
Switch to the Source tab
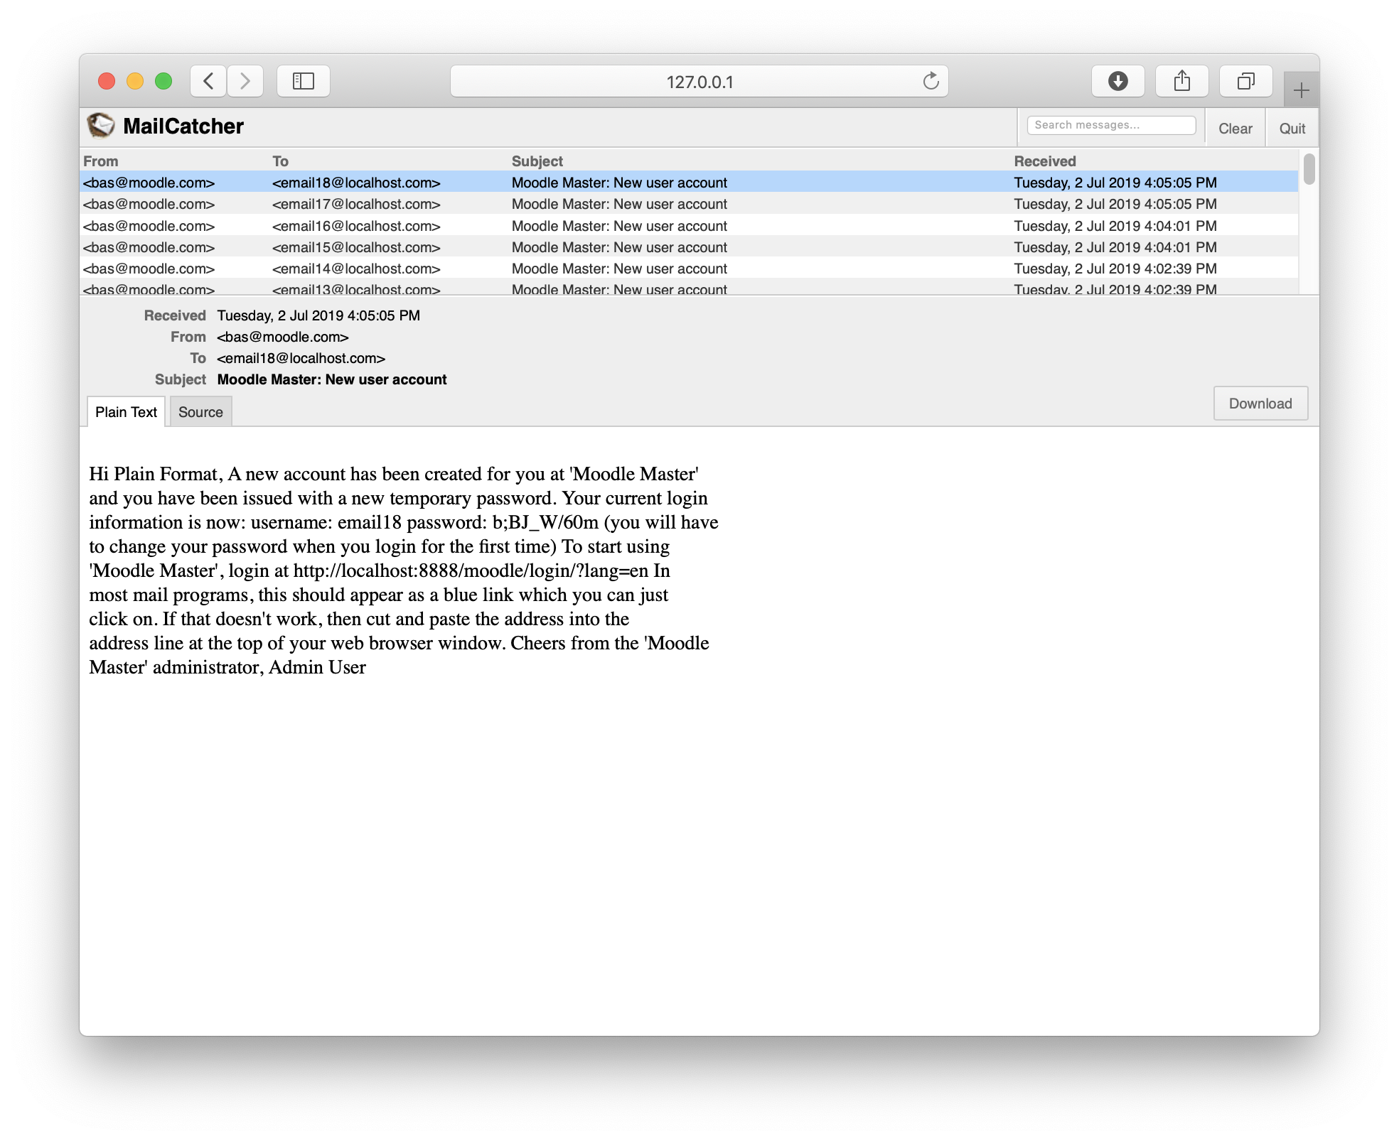point(200,412)
